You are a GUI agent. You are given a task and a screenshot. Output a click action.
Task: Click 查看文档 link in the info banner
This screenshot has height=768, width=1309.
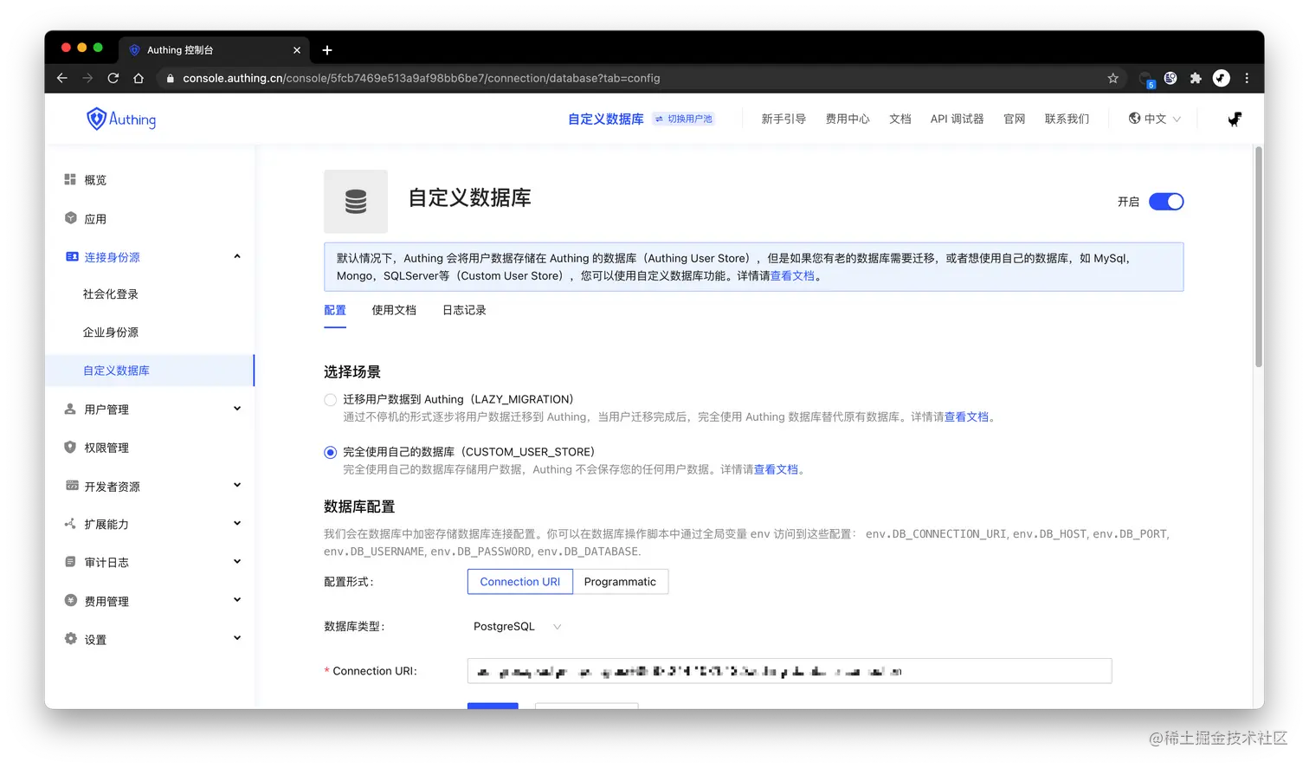pyautogui.click(x=792, y=275)
